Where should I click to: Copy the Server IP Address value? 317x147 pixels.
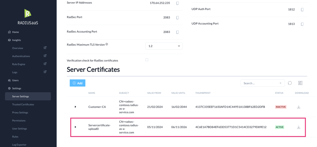pyautogui.click(x=178, y=3)
